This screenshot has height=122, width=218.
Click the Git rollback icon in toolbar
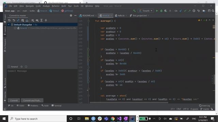pos(198,11)
